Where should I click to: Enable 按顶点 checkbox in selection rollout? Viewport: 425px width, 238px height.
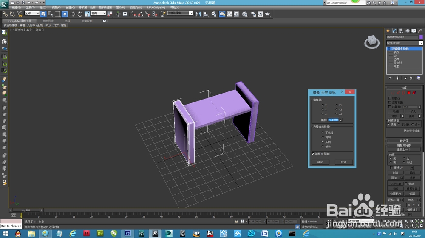click(x=390, y=98)
